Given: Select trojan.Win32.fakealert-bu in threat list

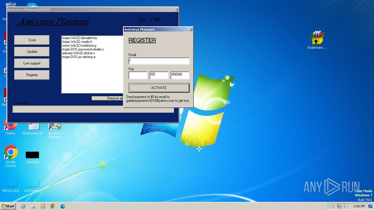Looking at the screenshot, I should (x=80, y=38).
